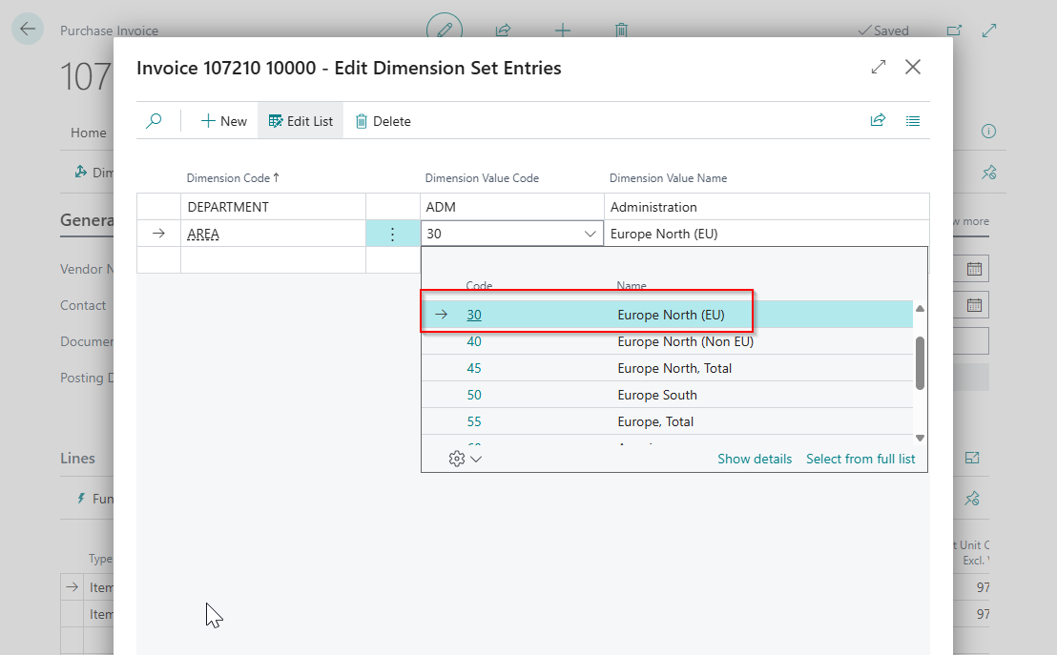Click the lookup scrollbar up arrow
The height and width of the screenshot is (655, 1057).
click(x=920, y=309)
